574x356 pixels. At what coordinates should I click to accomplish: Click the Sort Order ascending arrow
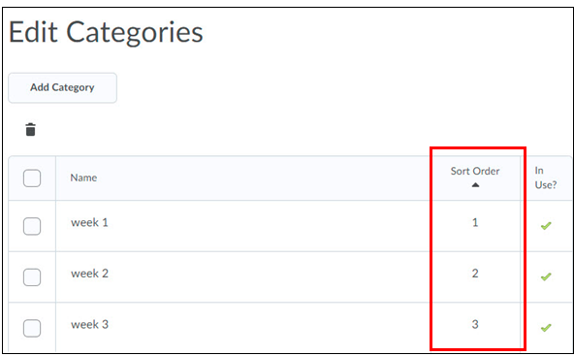coord(475,185)
